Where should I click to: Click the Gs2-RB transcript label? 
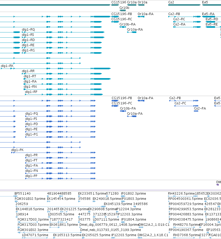point(174,14)
